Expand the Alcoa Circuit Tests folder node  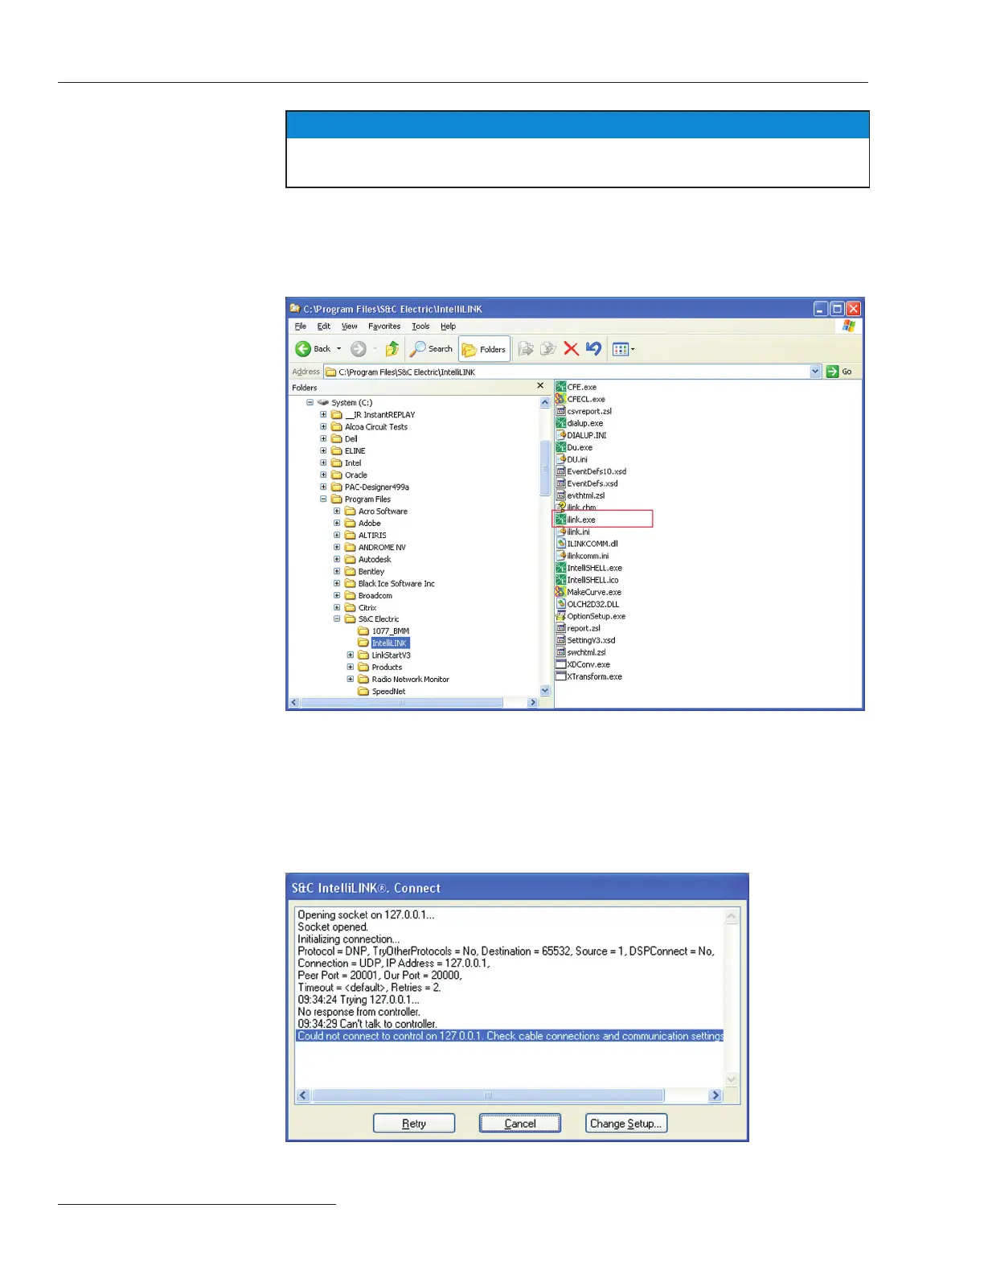click(x=323, y=426)
